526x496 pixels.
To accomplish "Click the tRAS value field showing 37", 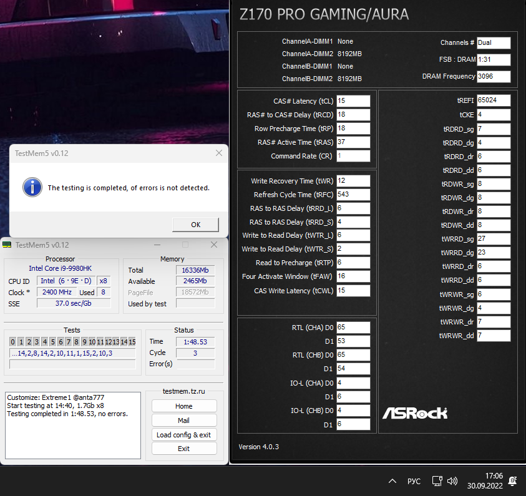I will (353, 142).
